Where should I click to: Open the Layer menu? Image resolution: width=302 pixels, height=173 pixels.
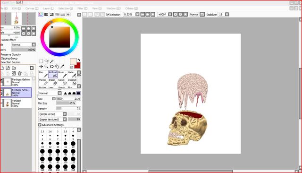[x=48, y=9]
